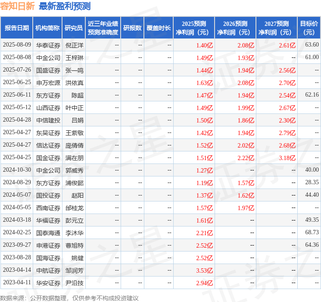Click 国金证券 2027 forecast 3.18亿

pos(287,158)
